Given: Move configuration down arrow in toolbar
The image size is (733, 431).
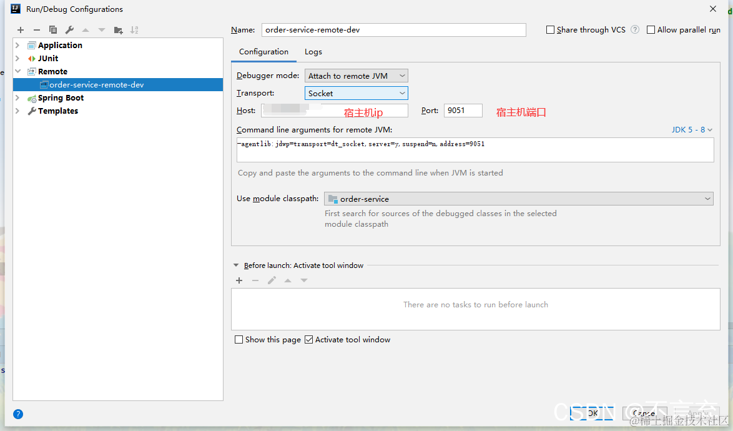Looking at the screenshot, I should click(101, 30).
